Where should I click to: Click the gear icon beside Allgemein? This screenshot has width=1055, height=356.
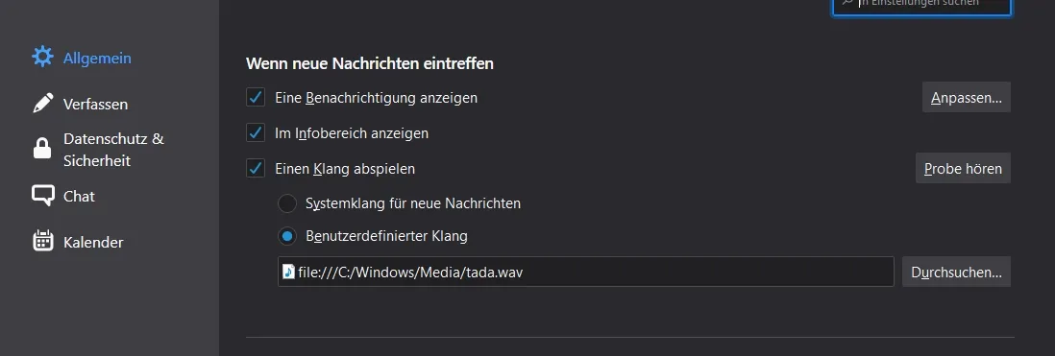pyautogui.click(x=42, y=58)
